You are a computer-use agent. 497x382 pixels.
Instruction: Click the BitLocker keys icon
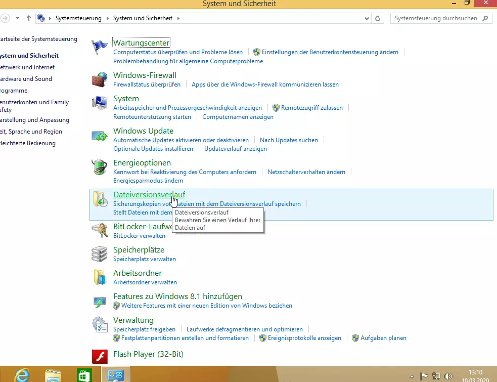[x=100, y=230]
